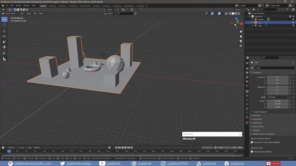Screen dimensions: 296x166
Task: Open the Physics properties tab
Action: tap(247, 104)
